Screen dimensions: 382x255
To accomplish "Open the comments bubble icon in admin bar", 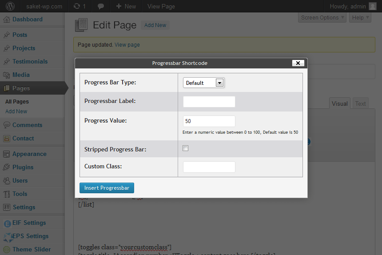I will point(101,7).
